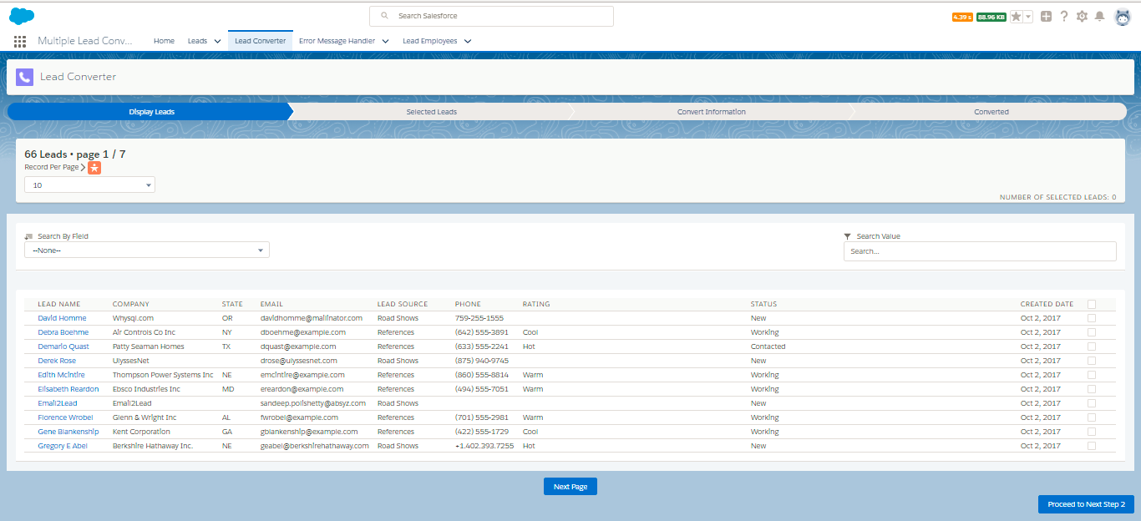Click the Next Page button

click(x=570, y=487)
